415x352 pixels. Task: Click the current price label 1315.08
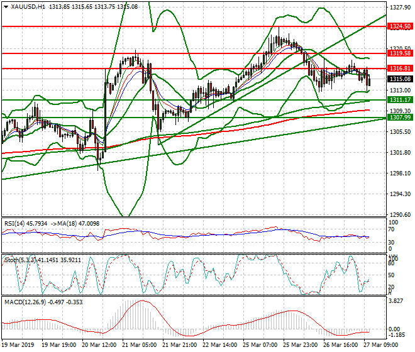point(400,79)
